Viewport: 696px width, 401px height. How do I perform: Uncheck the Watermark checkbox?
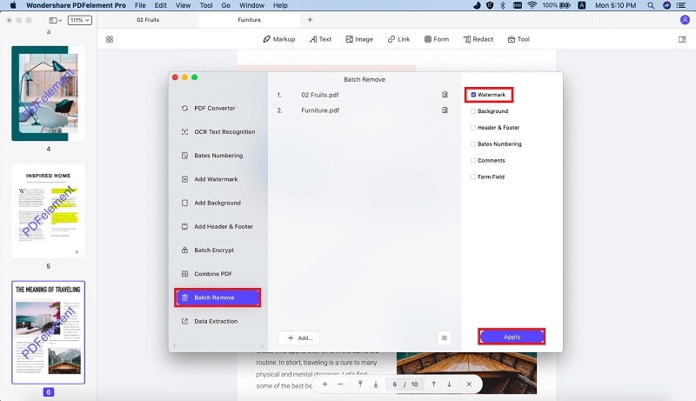point(473,95)
